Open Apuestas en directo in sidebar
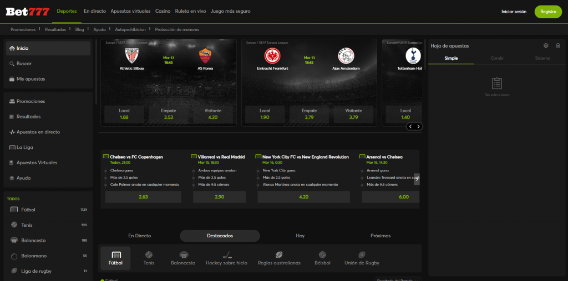 pyautogui.click(x=48, y=132)
